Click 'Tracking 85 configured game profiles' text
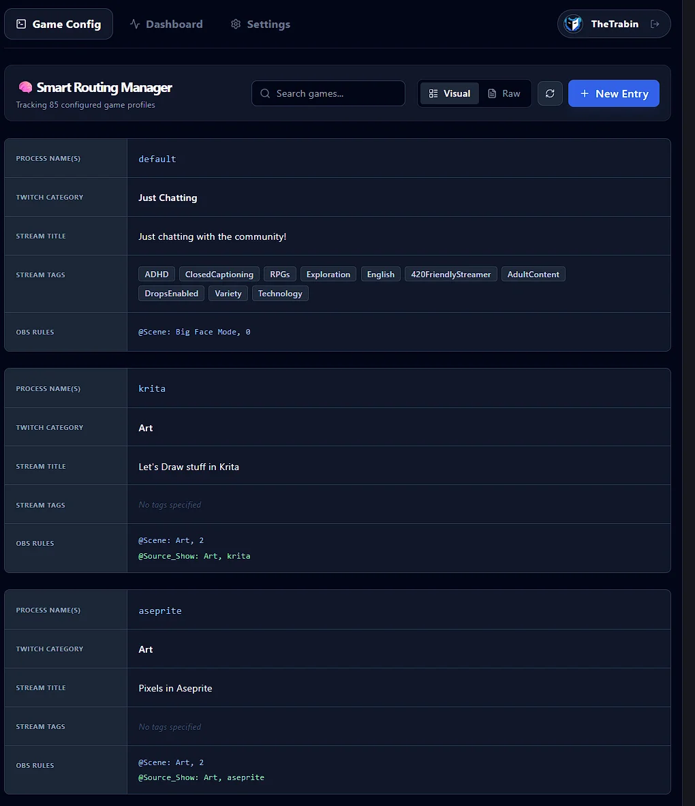This screenshot has width=695, height=806. 85,105
